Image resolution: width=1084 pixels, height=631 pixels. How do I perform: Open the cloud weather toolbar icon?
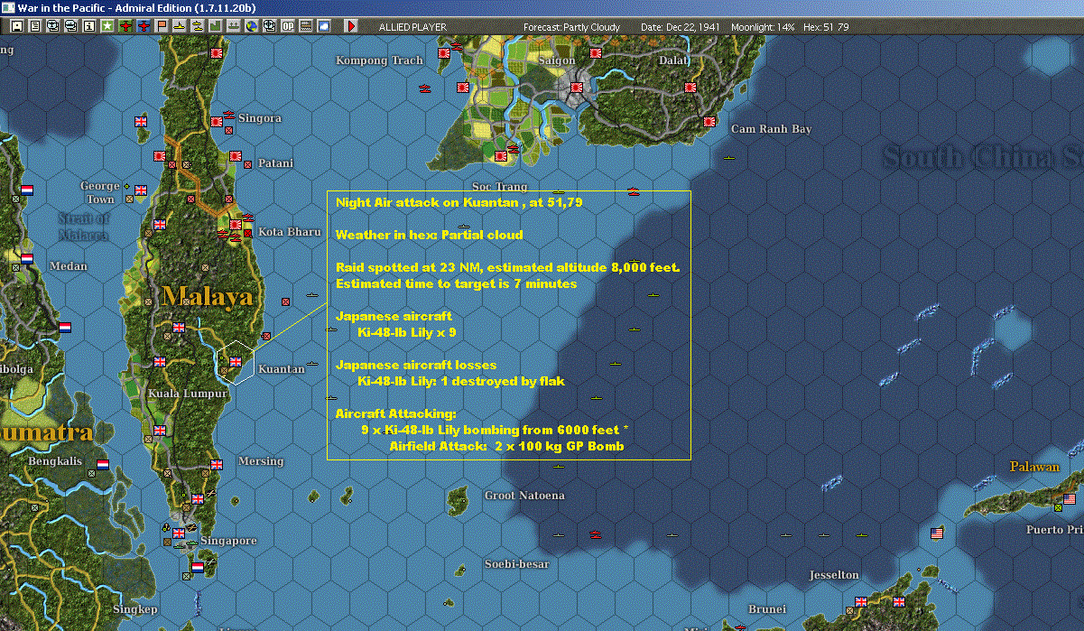(324, 26)
